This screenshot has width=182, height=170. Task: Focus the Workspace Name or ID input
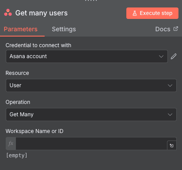pos(91,144)
